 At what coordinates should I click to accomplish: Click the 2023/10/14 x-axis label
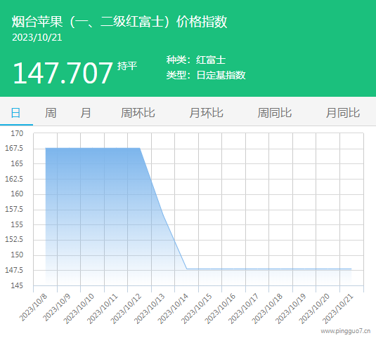173,309
